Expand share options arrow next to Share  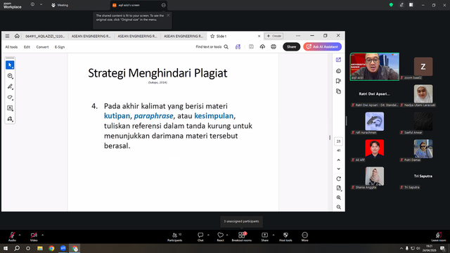(x=274, y=235)
